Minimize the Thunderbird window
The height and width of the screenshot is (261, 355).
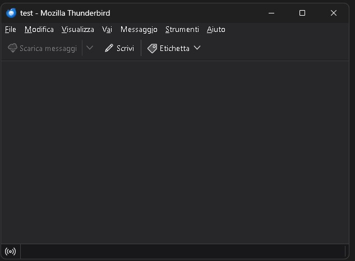pyautogui.click(x=271, y=13)
